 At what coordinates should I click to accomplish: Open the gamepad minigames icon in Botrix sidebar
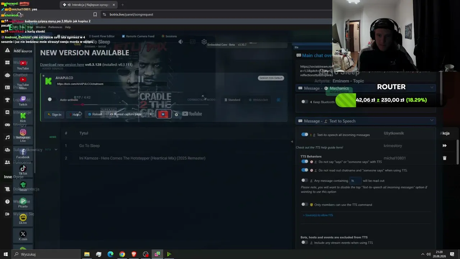pos(7,125)
